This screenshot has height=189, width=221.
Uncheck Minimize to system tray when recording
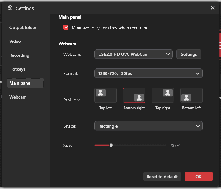66,27
